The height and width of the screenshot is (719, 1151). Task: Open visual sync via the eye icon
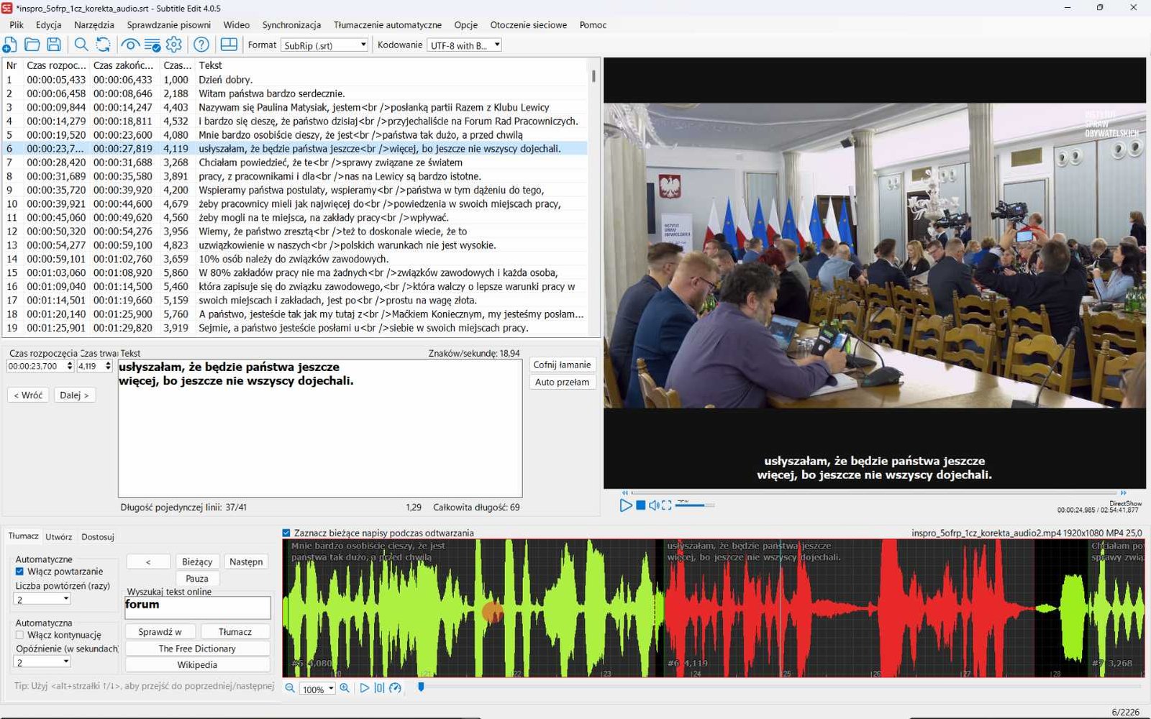point(130,45)
